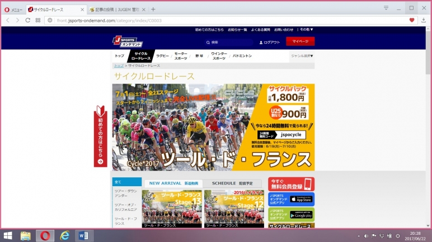Close the サイクルロードレース tab

(82, 9)
